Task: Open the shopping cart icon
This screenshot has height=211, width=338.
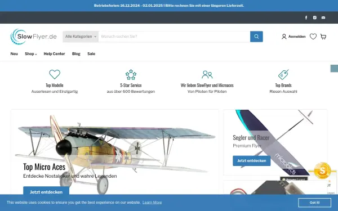Action: pos(323,37)
